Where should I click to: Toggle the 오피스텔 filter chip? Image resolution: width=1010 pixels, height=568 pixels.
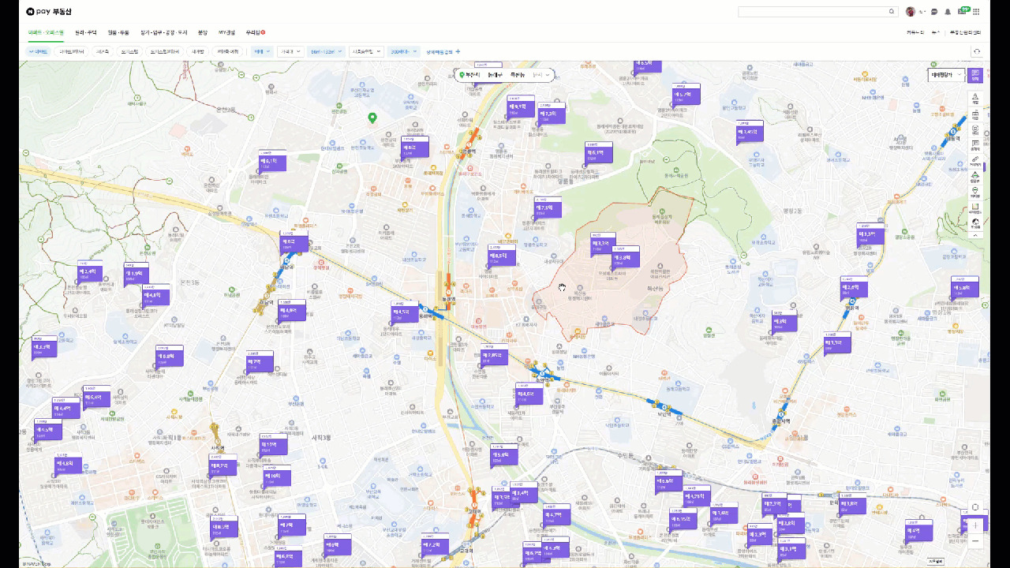(129, 51)
